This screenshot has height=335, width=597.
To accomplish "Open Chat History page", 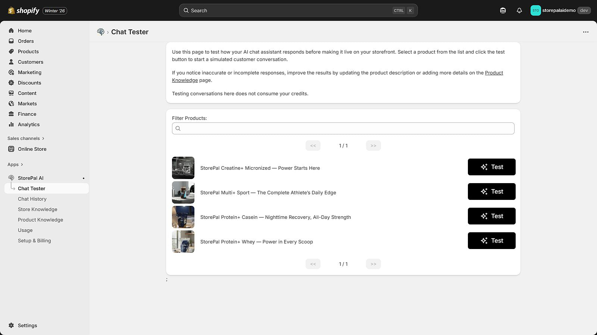I will [32, 199].
